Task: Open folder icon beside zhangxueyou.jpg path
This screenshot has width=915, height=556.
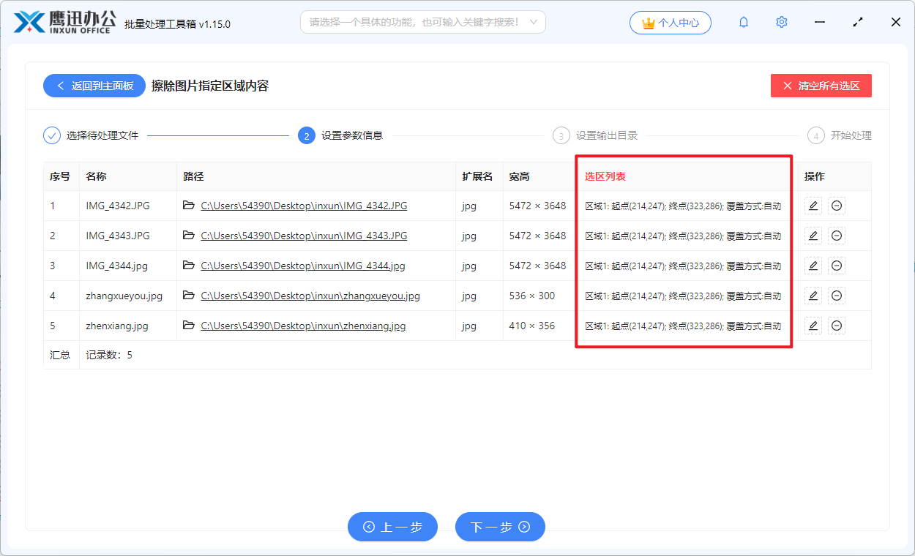Action: coord(189,296)
